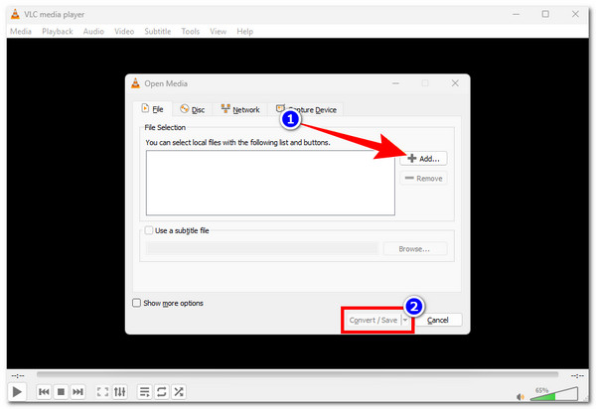Open the View menu

[219, 32]
